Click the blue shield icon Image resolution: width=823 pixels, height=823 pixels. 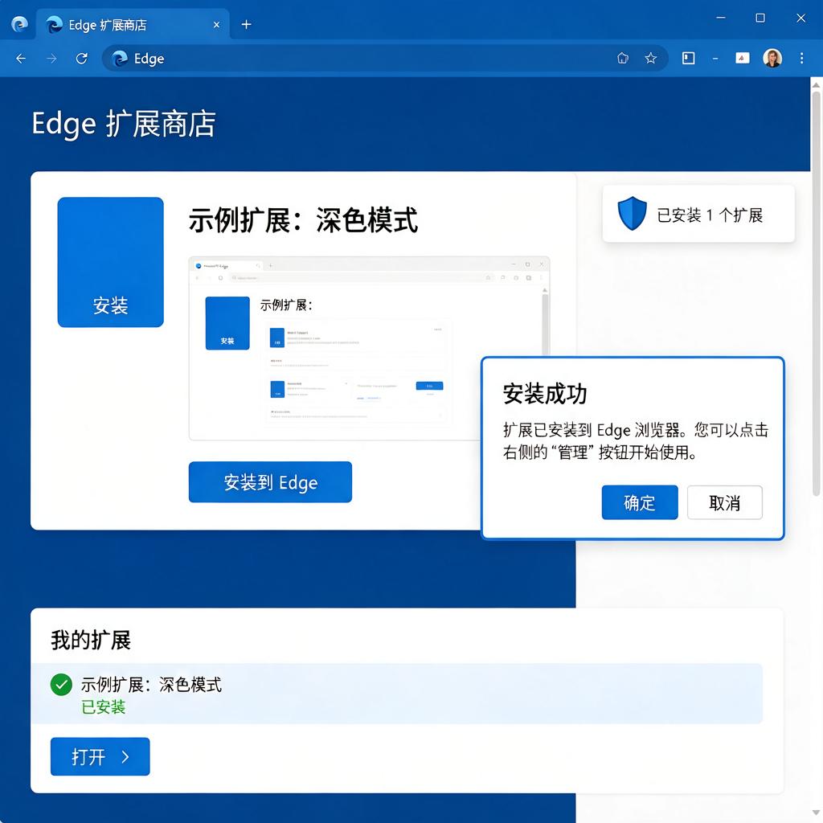coord(632,214)
